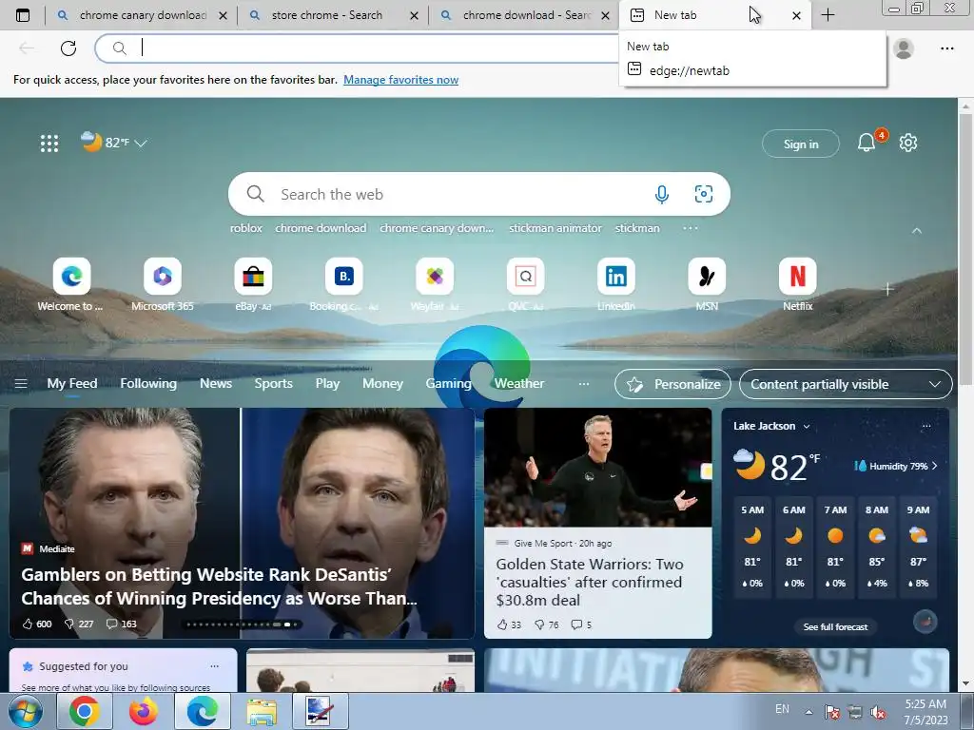Viewport: 974px width, 730px height.
Task: Open Windows Explorer from taskbar
Action: (262, 711)
